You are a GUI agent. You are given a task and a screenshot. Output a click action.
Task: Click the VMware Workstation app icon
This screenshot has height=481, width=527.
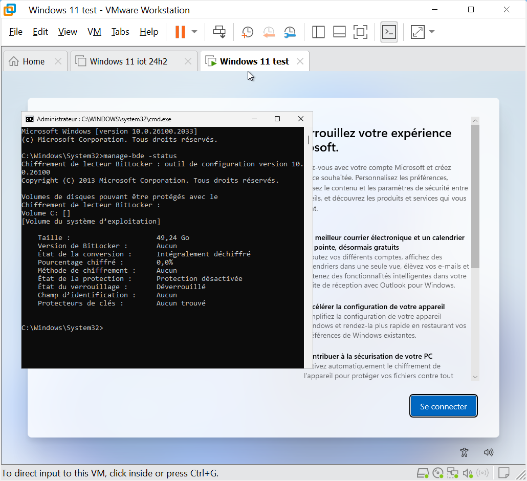(x=10, y=10)
